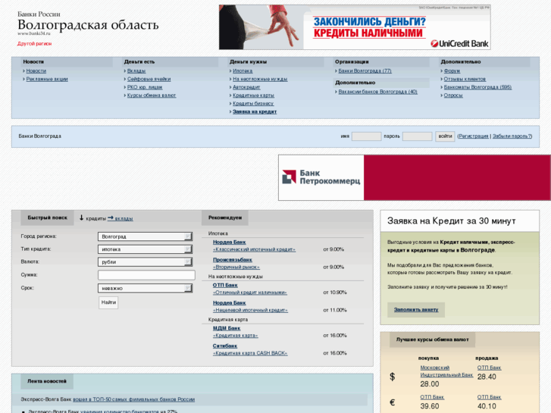Open «Классический ипотечный кредит» offer

pyautogui.click(x=254, y=249)
